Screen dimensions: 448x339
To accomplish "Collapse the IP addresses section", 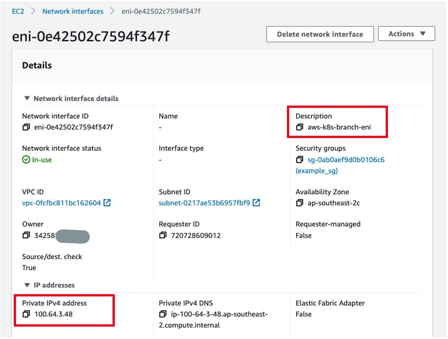I will point(27,285).
